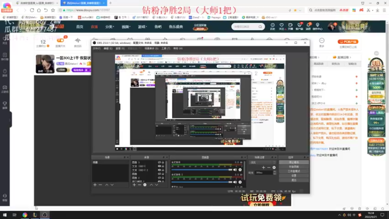This screenshot has width=389, height=219.
Task: Open Douyu follow (关注) heart icon
Action: pos(282,26)
